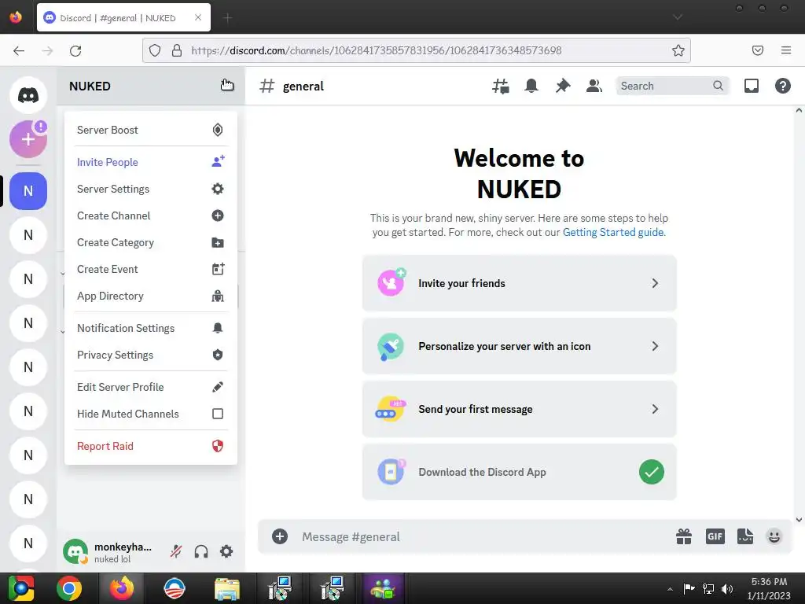Show hidden system tray icons arrow
The image size is (805, 604).
pos(670,589)
